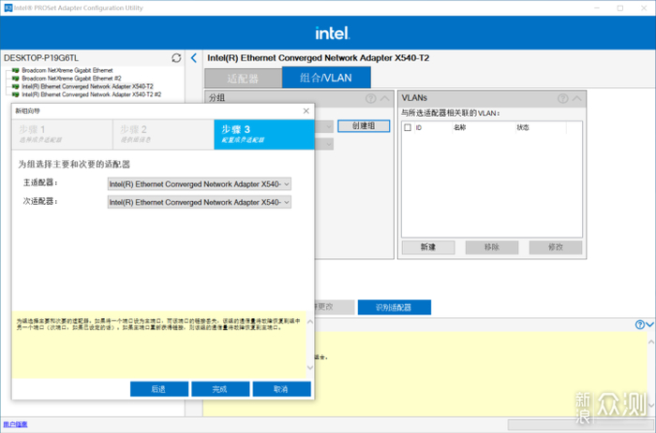Switch to the 适配器 tab

[x=243, y=79]
